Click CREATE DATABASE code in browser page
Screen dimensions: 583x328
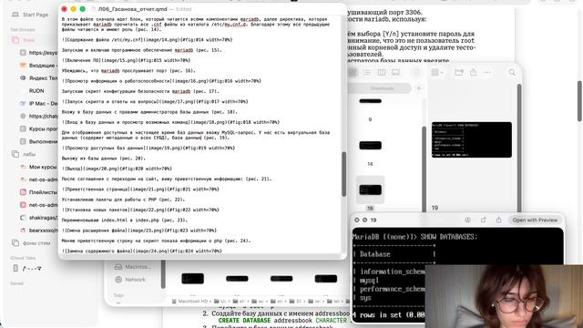(x=244, y=320)
